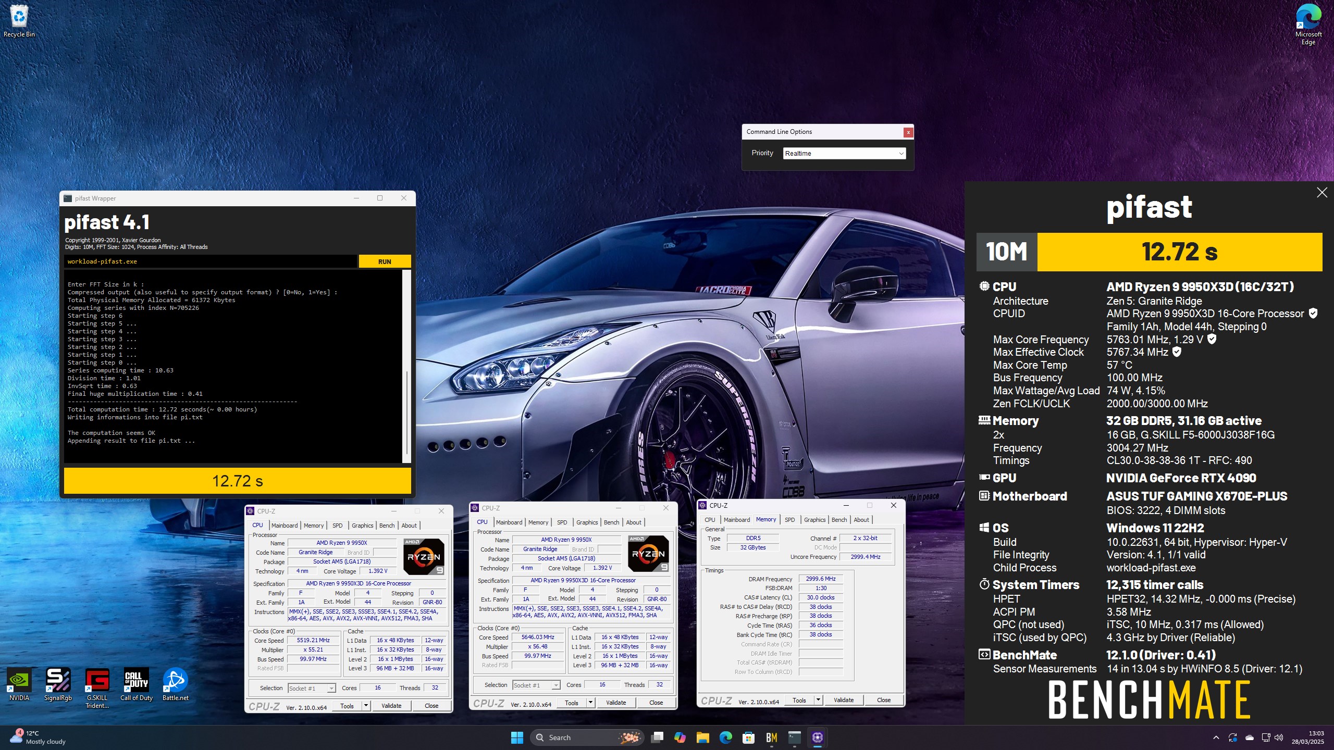
Task: Open network settings tray icon
Action: click(x=1266, y=737)
